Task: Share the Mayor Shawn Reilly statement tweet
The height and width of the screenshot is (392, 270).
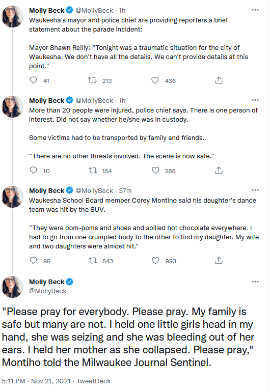Action: coord(219,80)
